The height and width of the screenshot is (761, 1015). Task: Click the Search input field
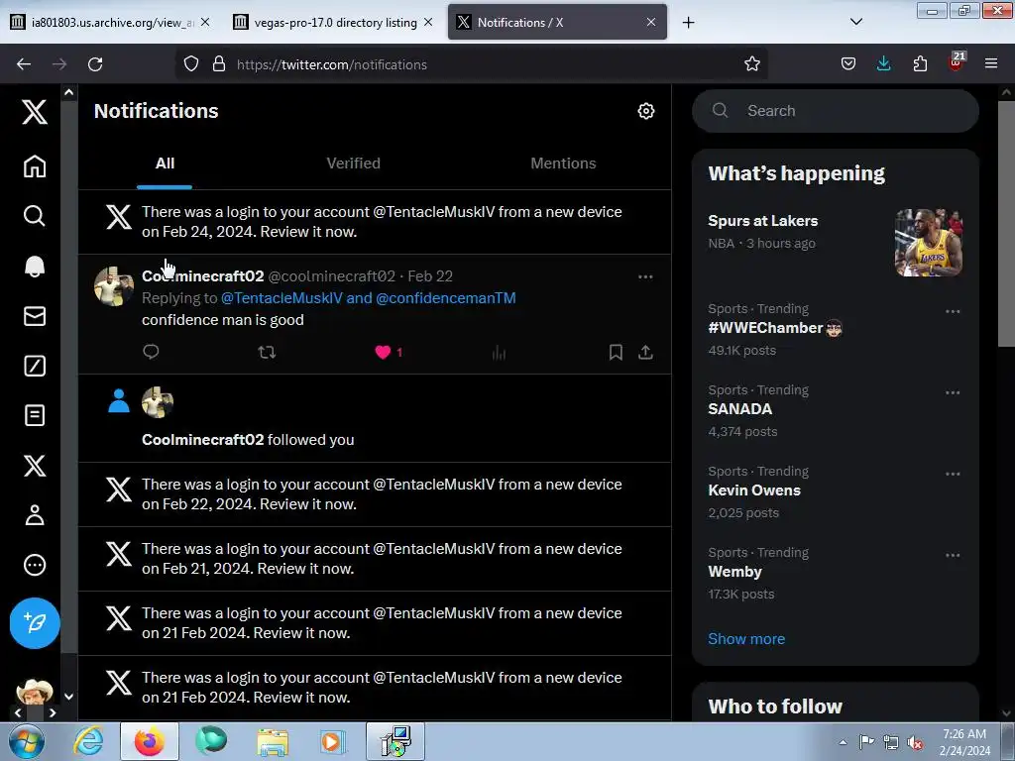[x=835, y=111]
